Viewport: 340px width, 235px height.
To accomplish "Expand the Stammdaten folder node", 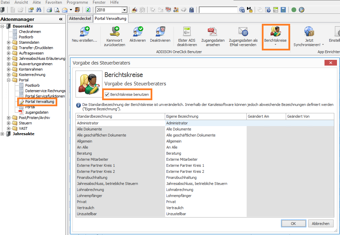I will [x=8, y=42].
